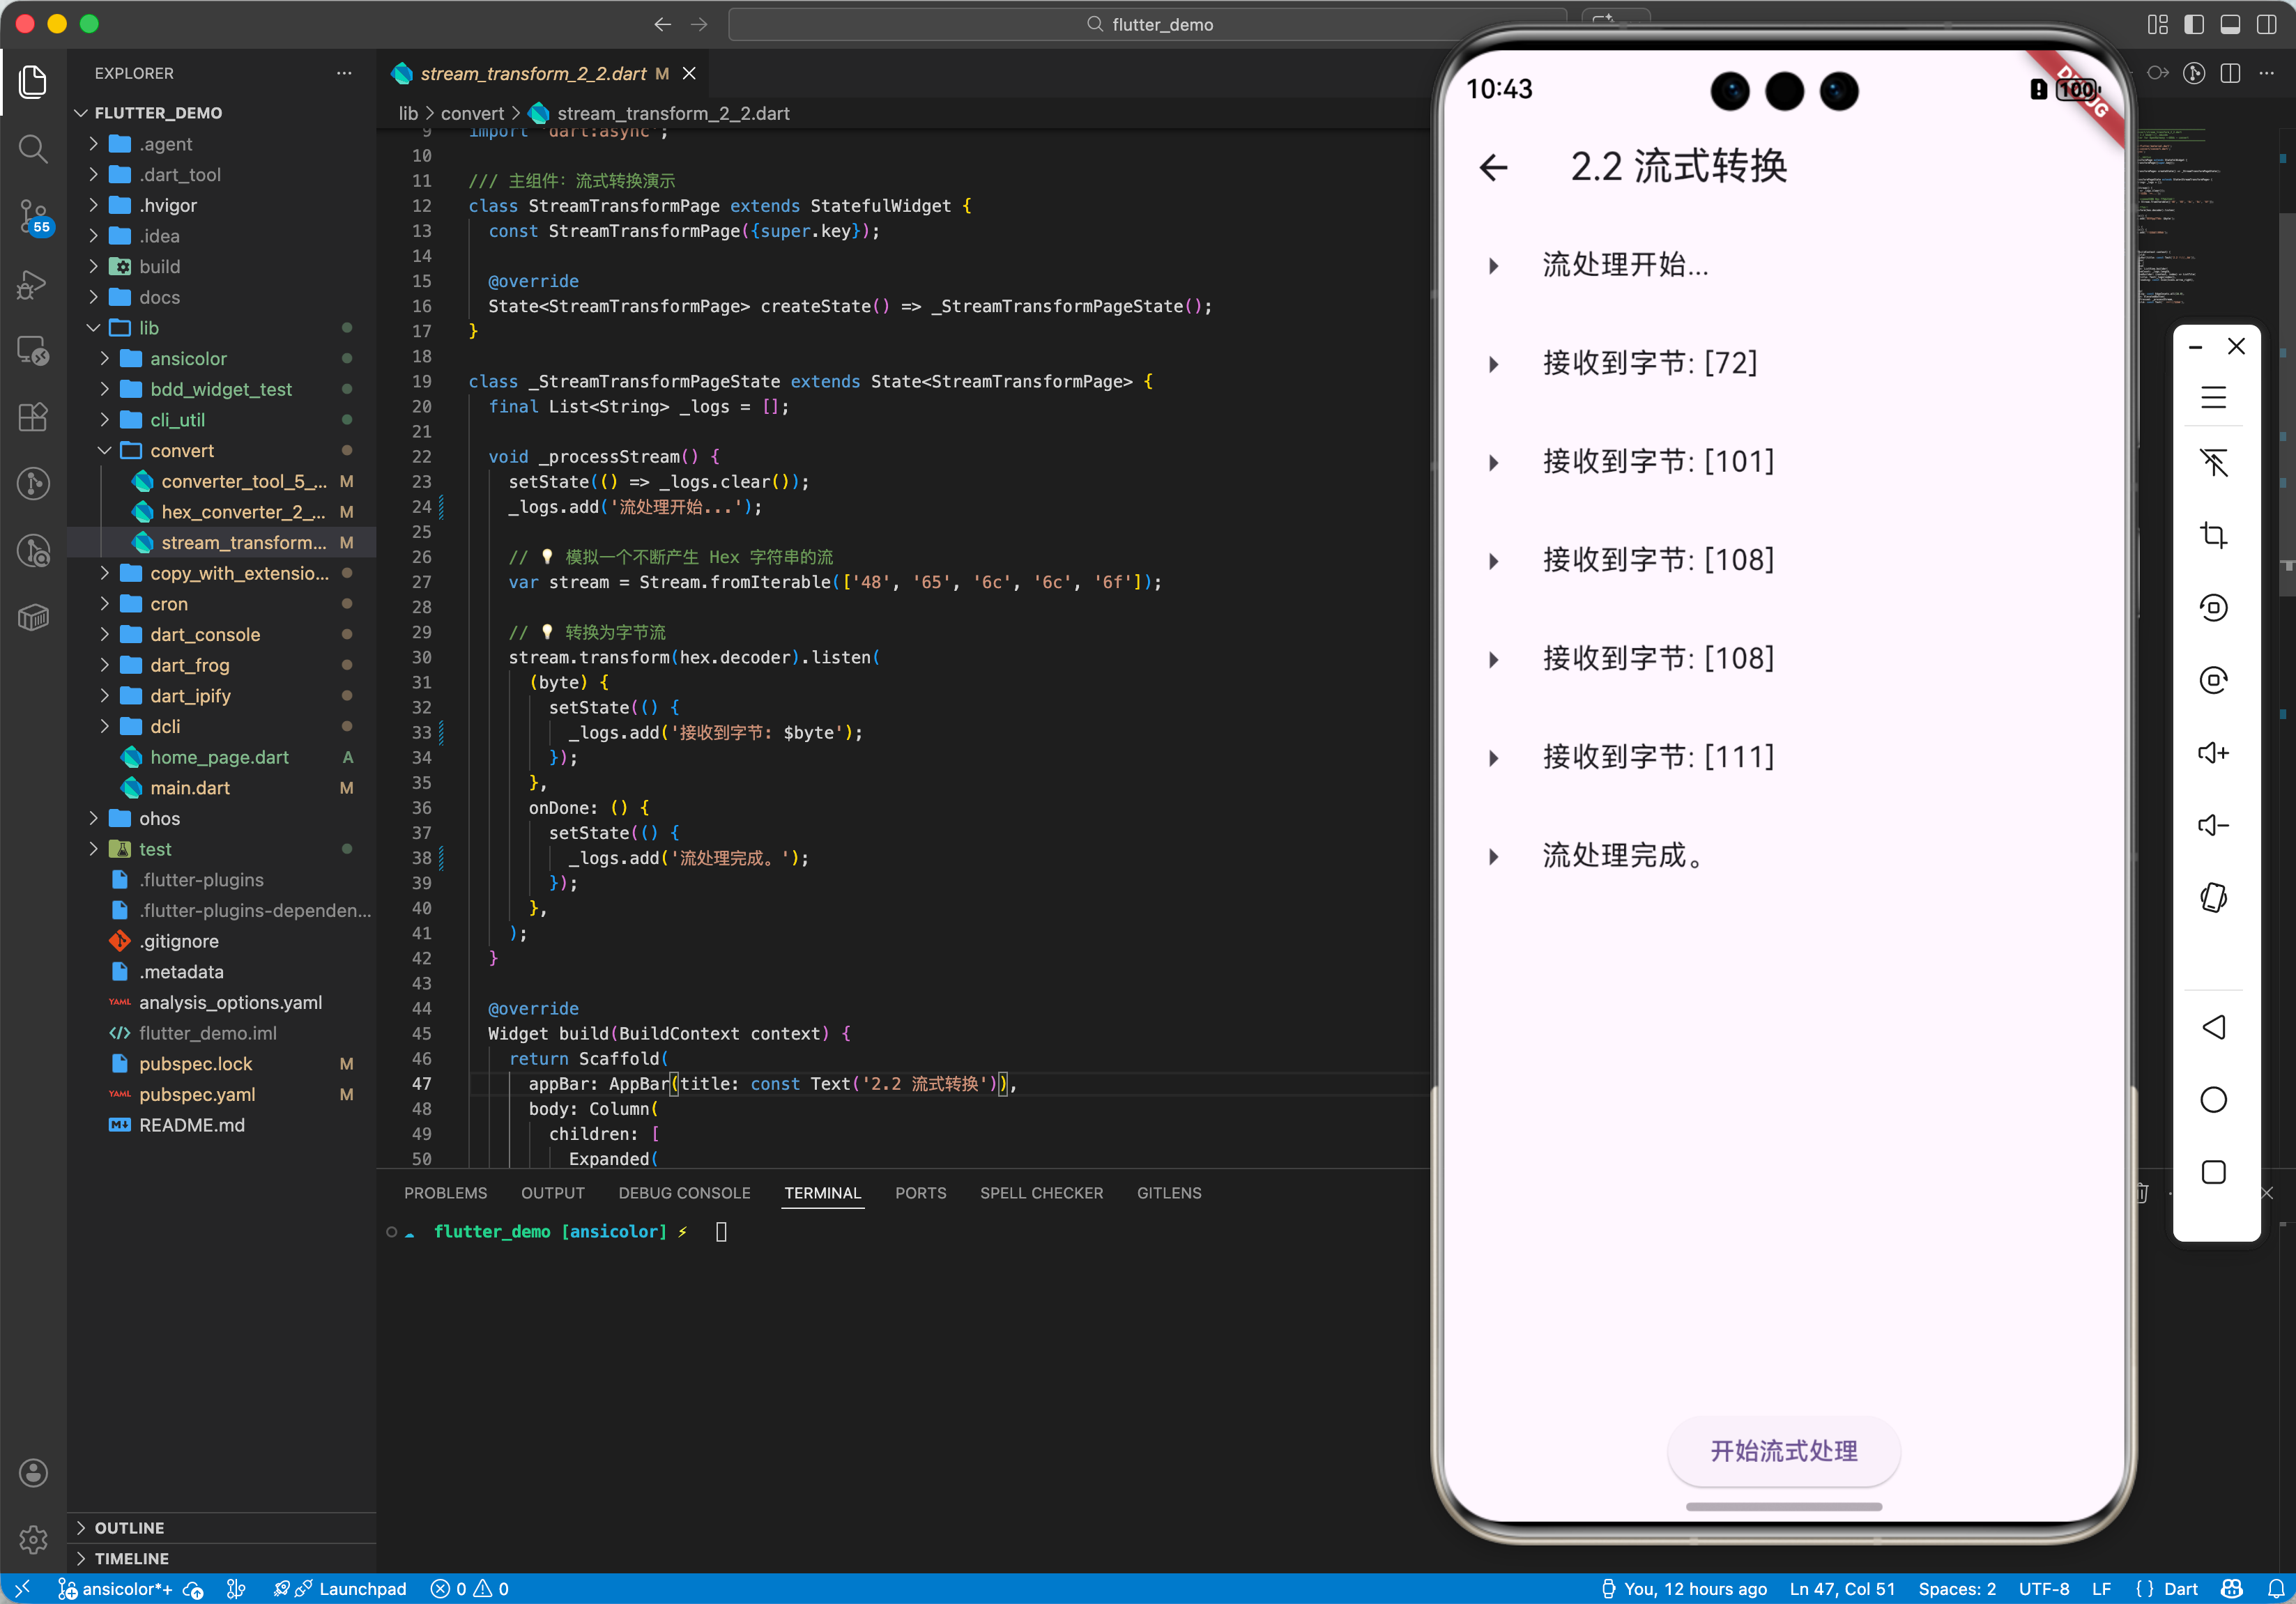
Task: Click Ln 47, Col 51 in status bar
Action: tap(1842, 1588)
